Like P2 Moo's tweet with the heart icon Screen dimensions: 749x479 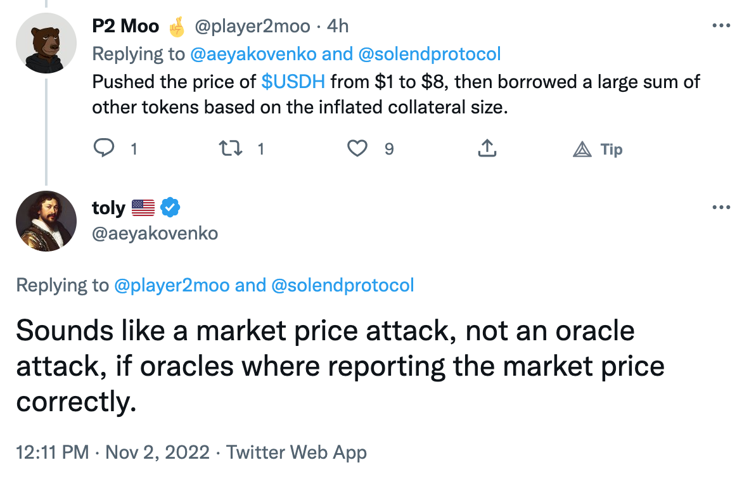tap(358, 149)
